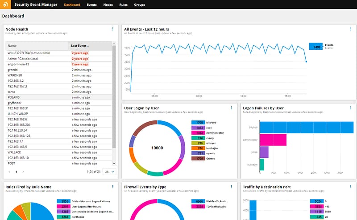357x220 pixels.
Task: Select 192.168.167.3 node row
Action: 59,86
